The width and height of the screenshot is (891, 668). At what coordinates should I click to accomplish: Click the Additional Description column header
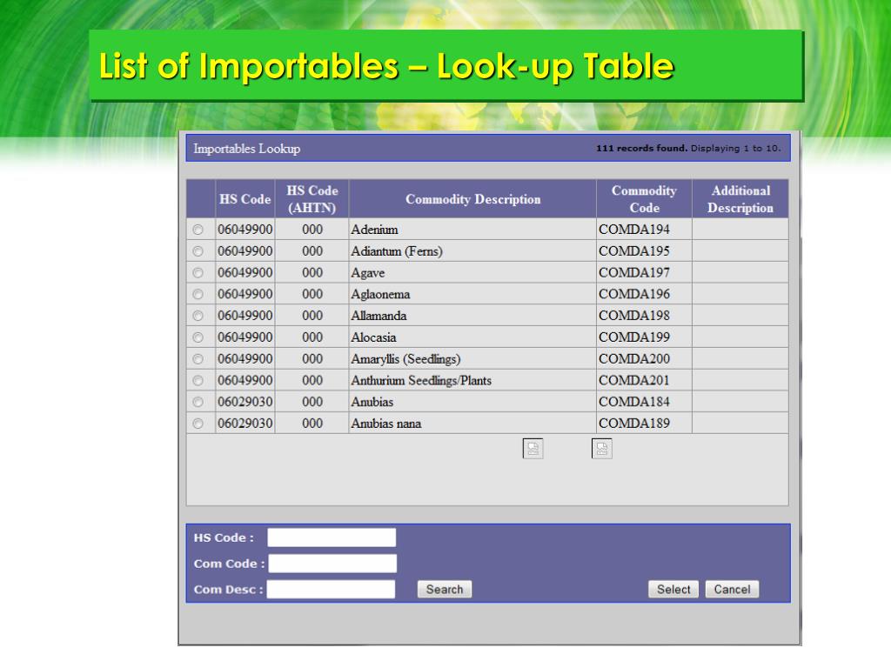tap(740, 199)
